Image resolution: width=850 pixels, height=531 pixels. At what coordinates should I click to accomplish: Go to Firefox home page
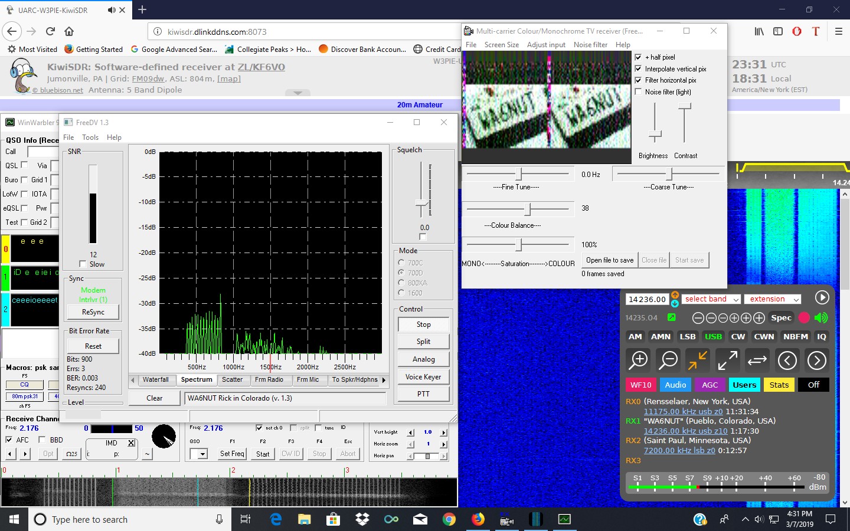pyautogui.click(x=69, y=31)
